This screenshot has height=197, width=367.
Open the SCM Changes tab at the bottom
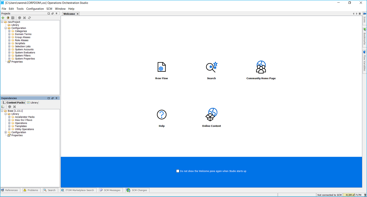tap(137, 190)
